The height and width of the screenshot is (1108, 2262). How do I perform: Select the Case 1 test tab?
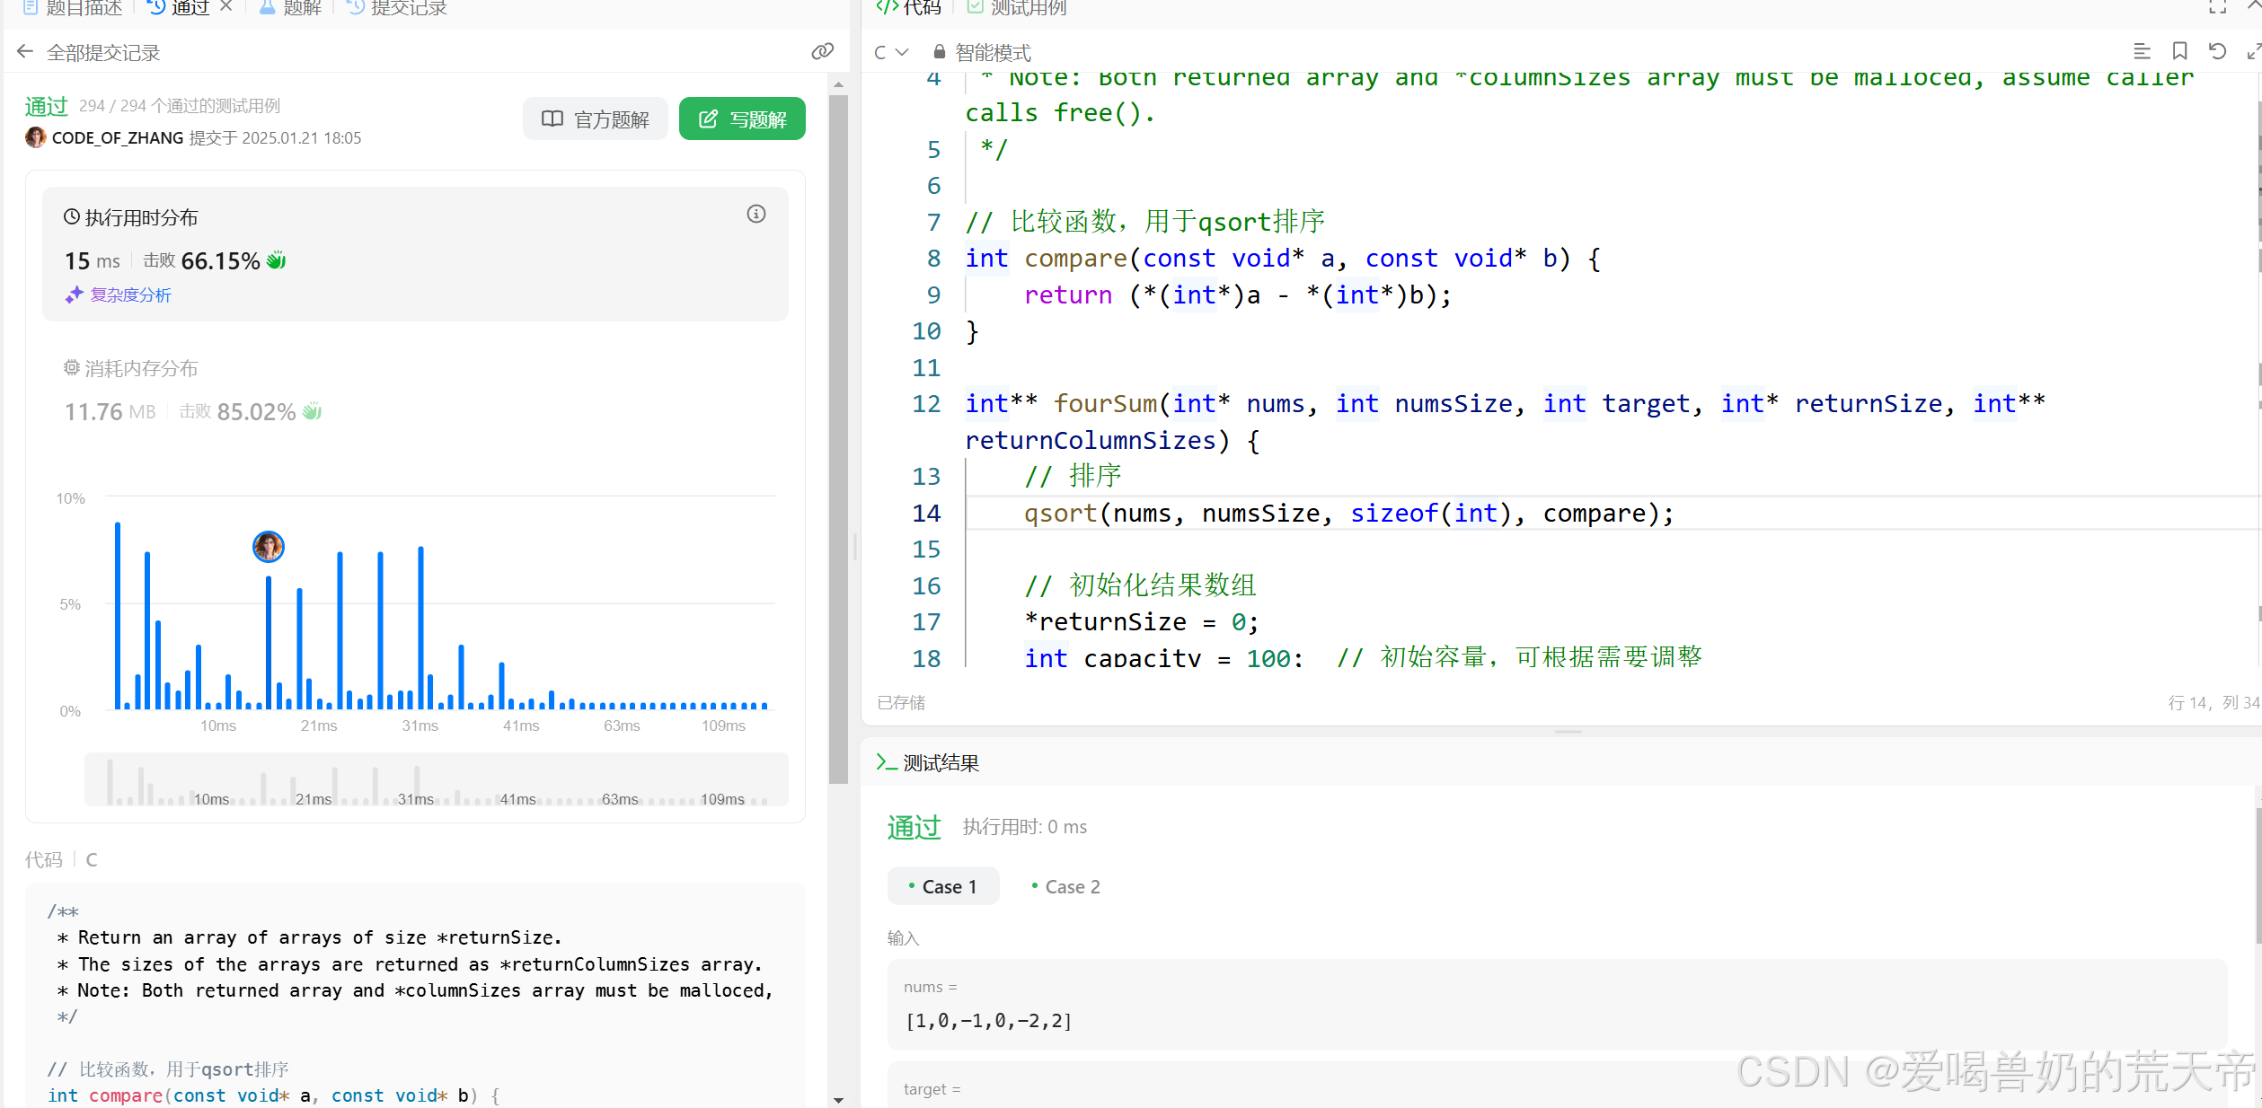point(943,886)
